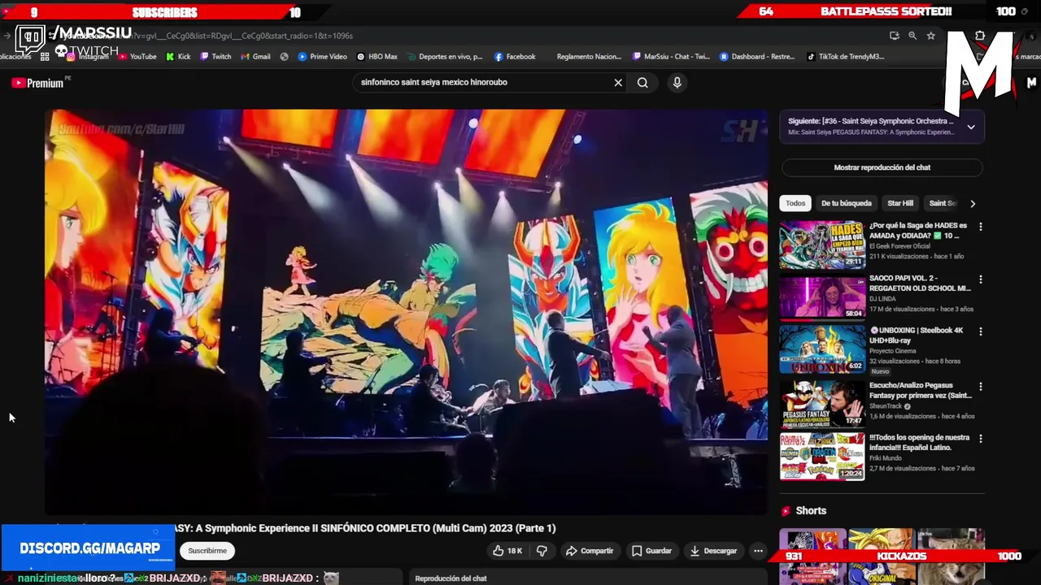Open the HBO Max bookmark

[x=377, y=57]
